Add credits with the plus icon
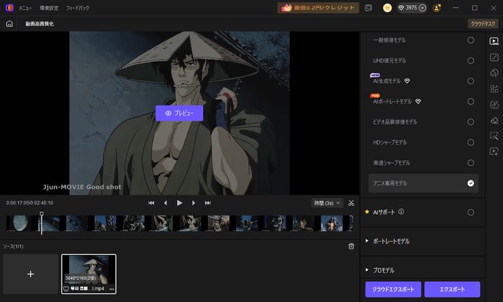Screen dimensions: 503x302 point(423,7)
